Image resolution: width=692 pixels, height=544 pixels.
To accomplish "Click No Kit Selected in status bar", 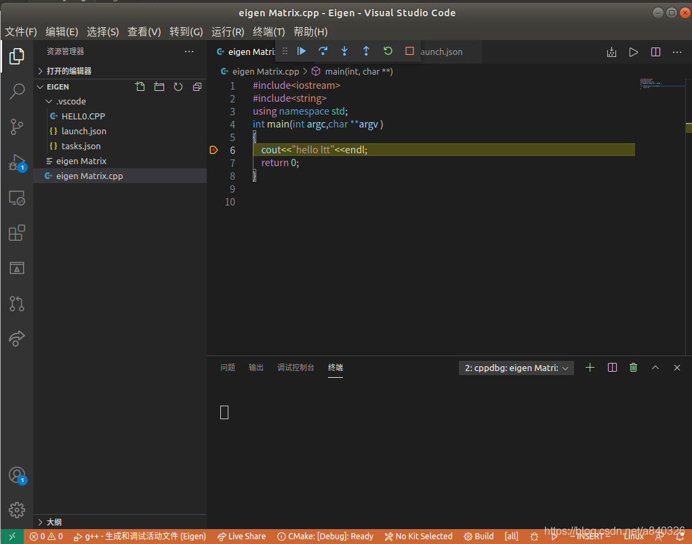I will coord(418,537).
